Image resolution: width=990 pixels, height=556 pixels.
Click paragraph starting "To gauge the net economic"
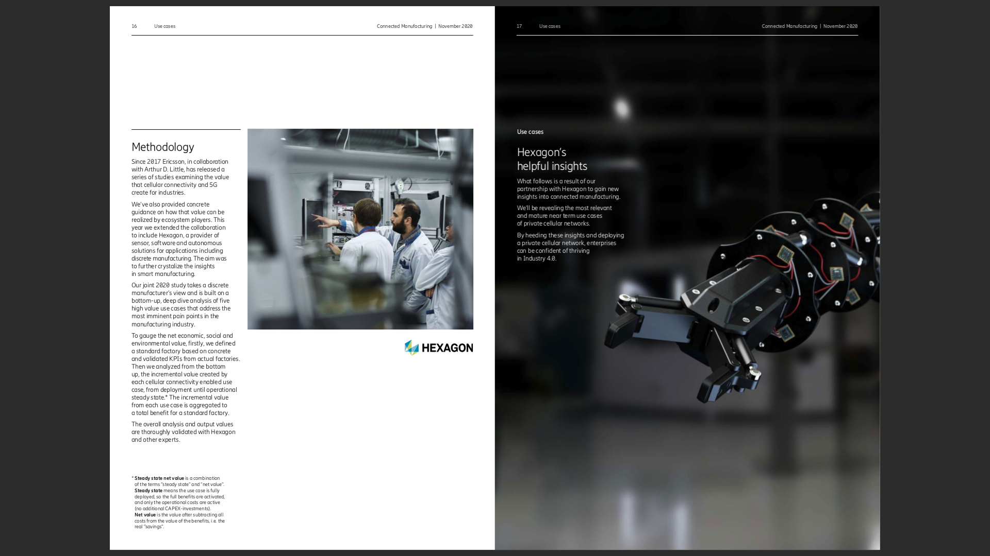point(186,374)
